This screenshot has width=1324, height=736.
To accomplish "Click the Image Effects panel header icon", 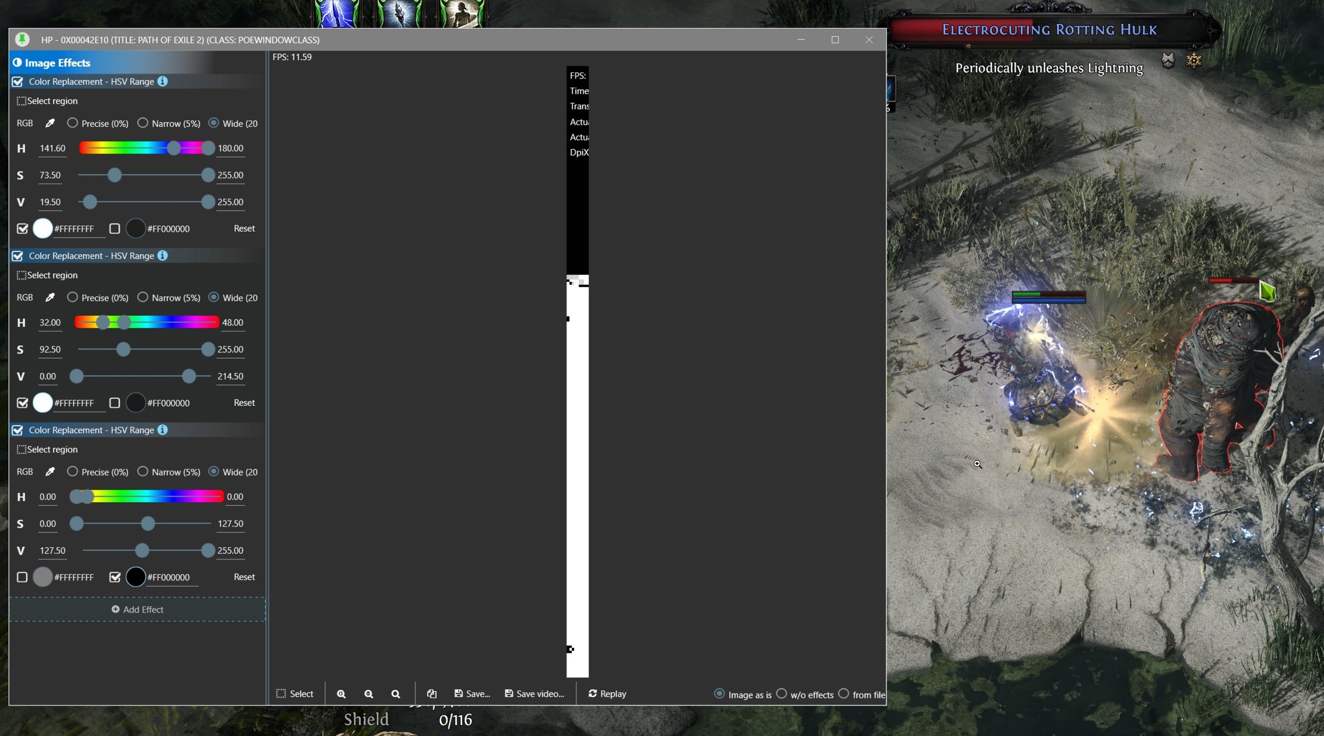I will [x=17, y=63].
